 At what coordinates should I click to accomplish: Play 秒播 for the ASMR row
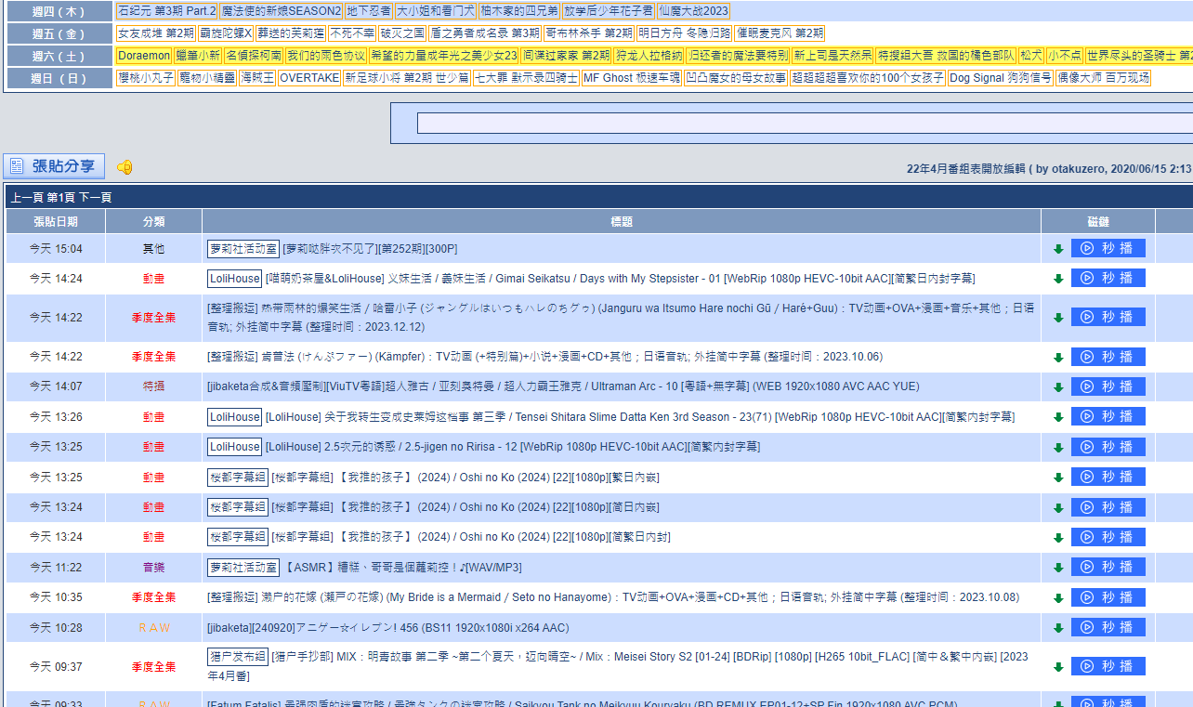1108,567
